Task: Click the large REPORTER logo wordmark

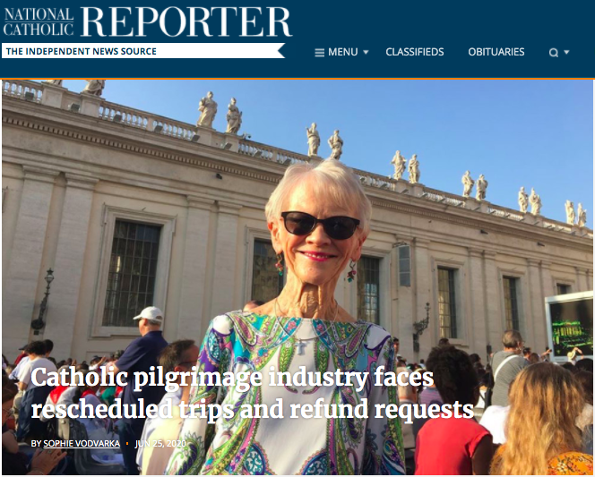Action: tap(186, 22)
